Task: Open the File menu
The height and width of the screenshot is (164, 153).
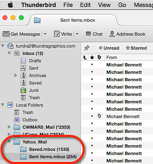Action: tap(68, 5)
